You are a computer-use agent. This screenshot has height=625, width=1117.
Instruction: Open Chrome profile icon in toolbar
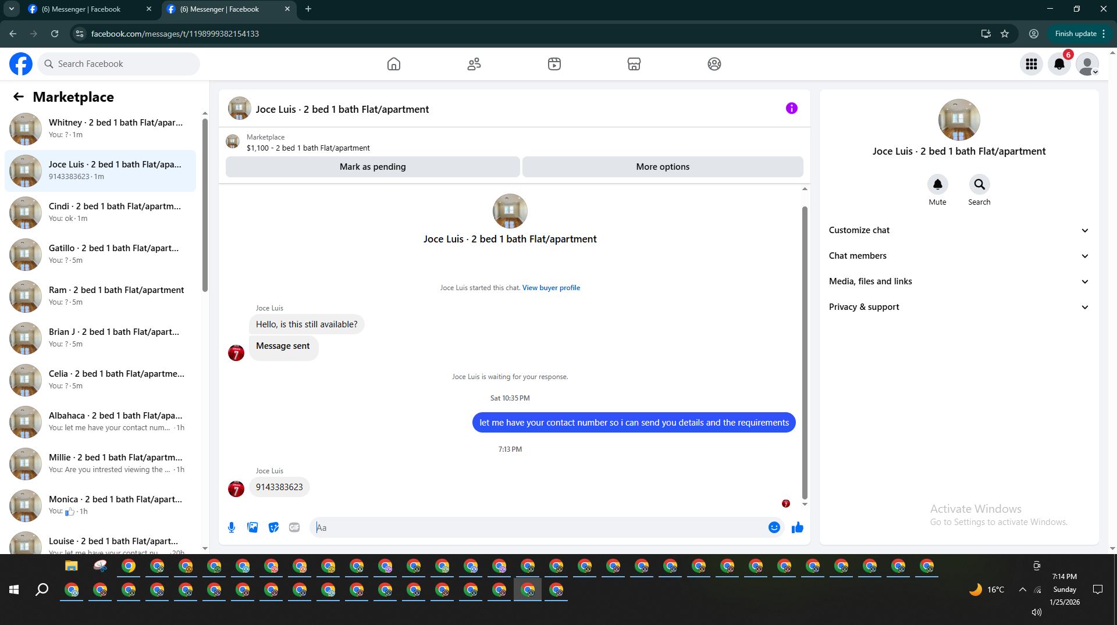[x=1034, y=34]
